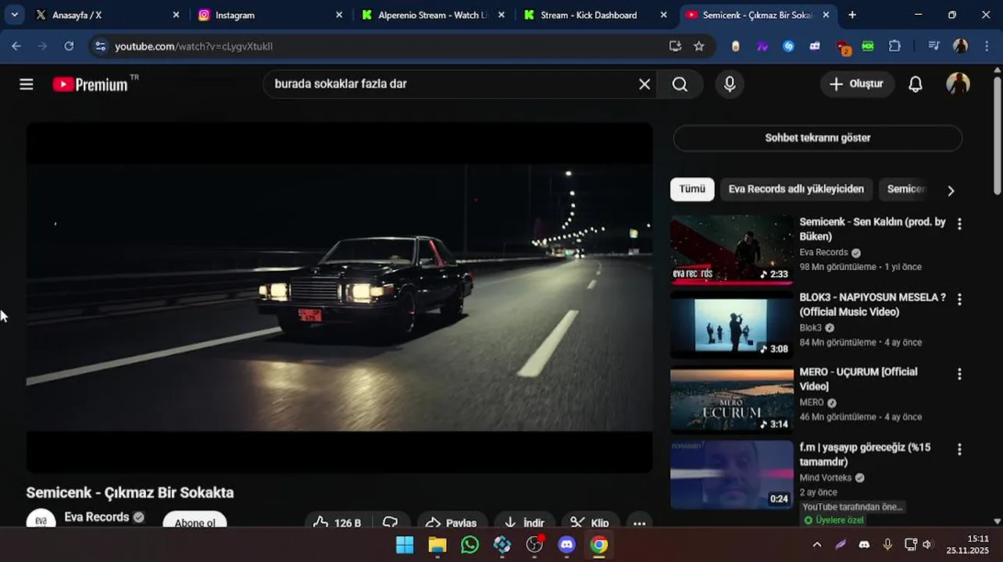Open Blok3 channel name link
Viewport: 1003px width, 562px height.
(811, 328)
